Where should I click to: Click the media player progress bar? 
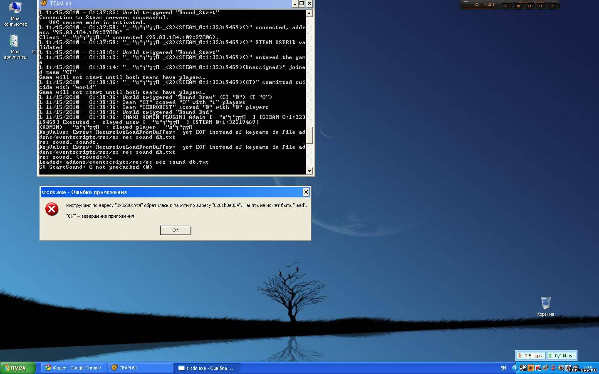coord(479,8)
